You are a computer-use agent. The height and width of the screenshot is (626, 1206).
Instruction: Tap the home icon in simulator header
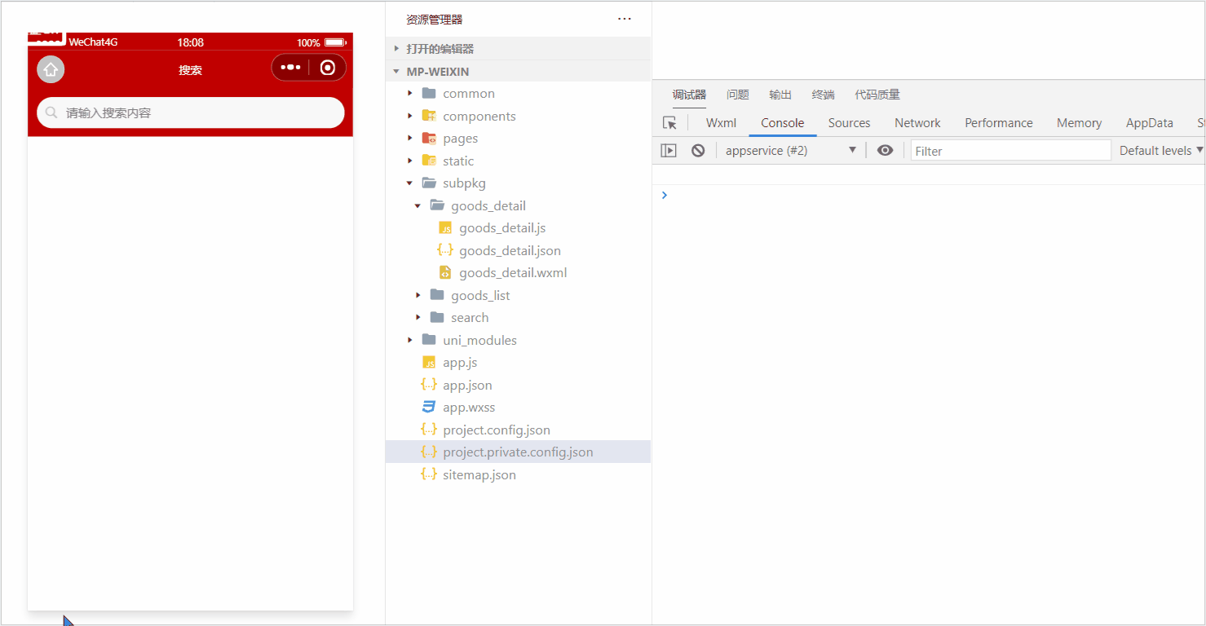point(51,69)
